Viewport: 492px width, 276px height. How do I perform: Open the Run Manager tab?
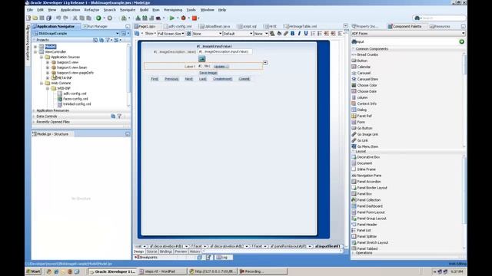95,26
